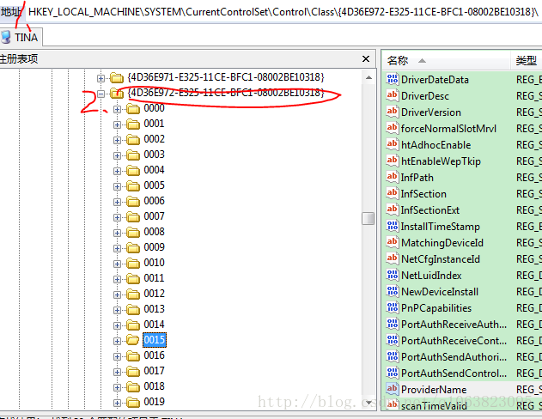This screenshot has height=419, width=542.
Task: Expand subkey 0019
Action: coord(117,403)
